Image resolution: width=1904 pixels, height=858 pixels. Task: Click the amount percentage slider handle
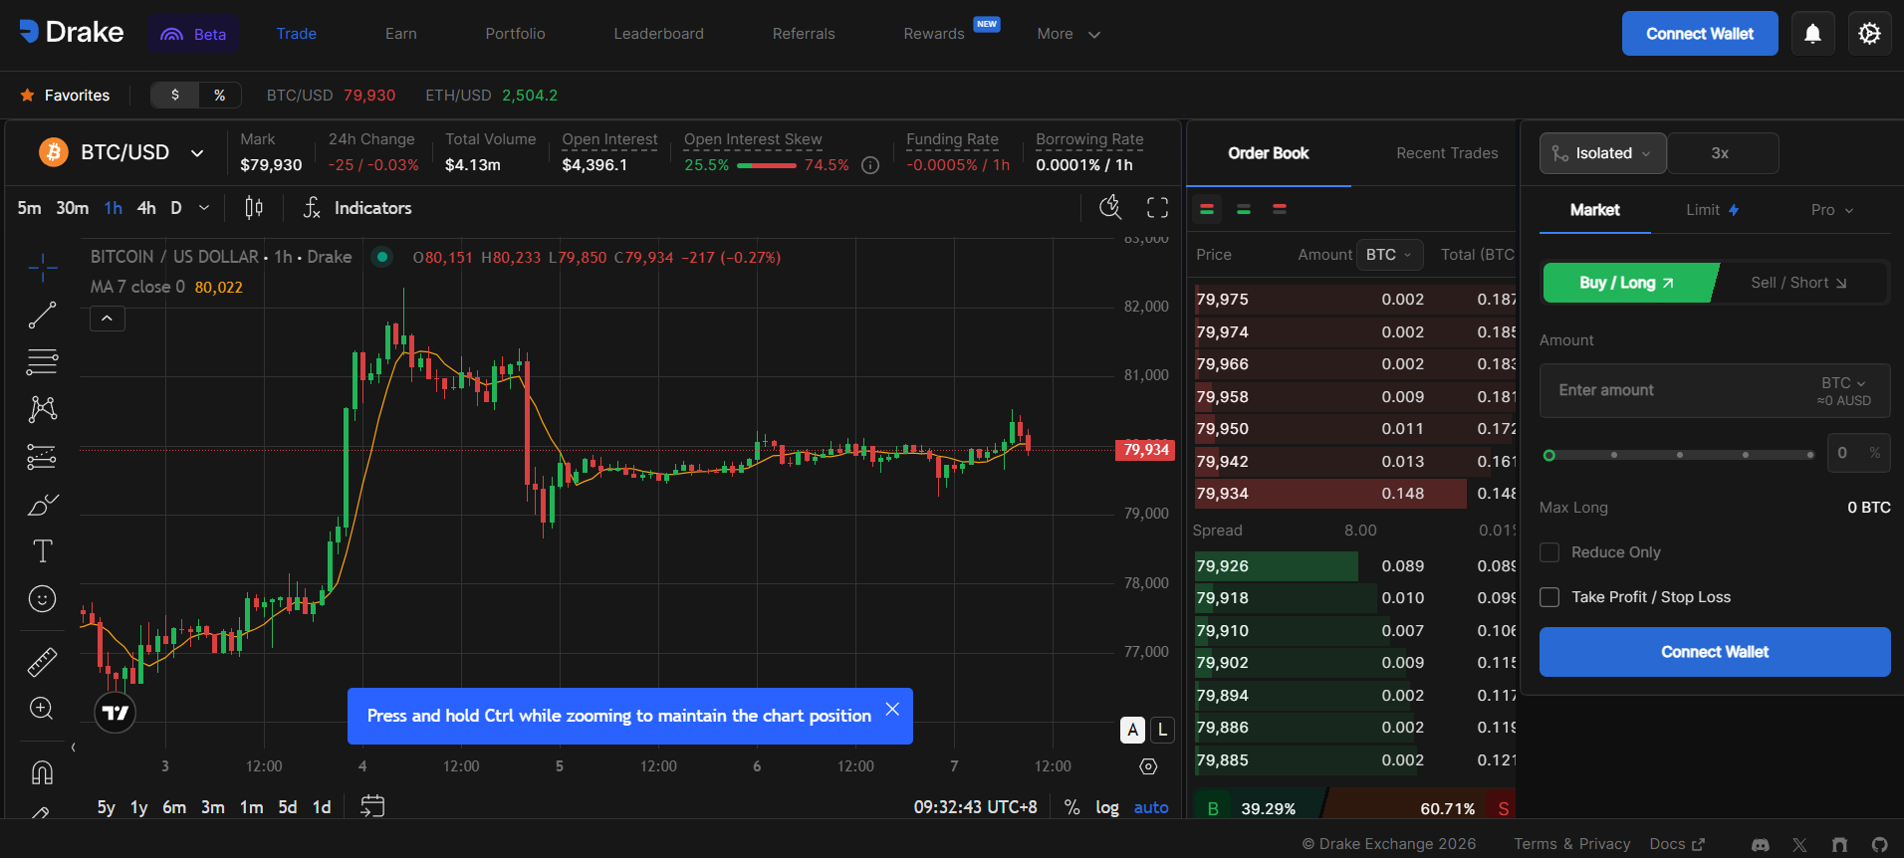(1548, 455)
